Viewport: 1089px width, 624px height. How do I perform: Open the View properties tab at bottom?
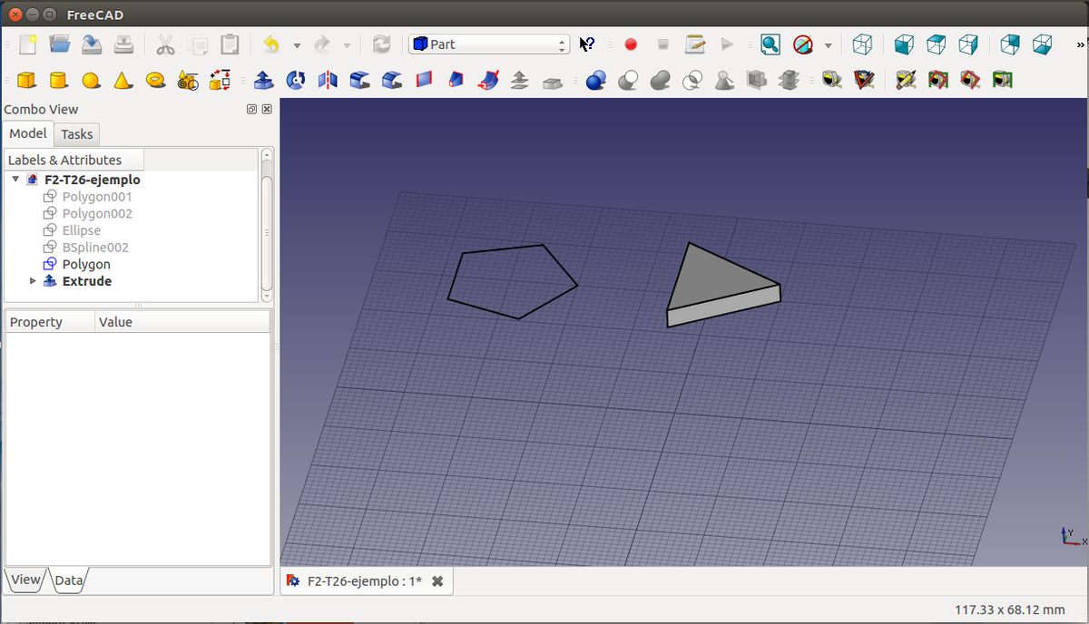(x=25, y=580)
